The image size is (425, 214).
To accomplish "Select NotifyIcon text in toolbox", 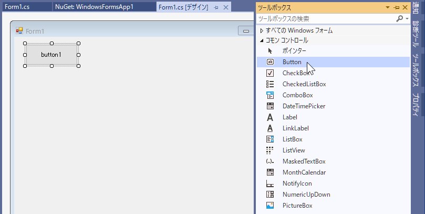I will [x=297, y=184].
